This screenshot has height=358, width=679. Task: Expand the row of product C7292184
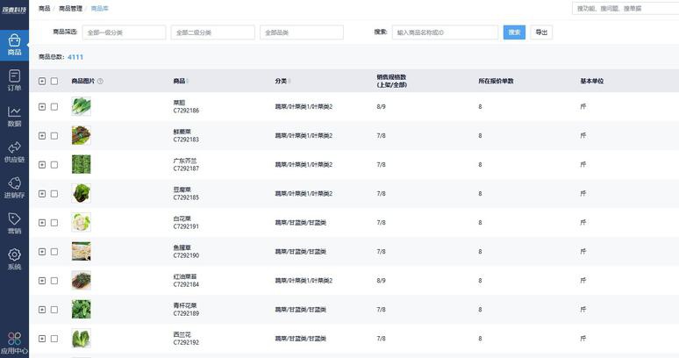coord(42,281)
